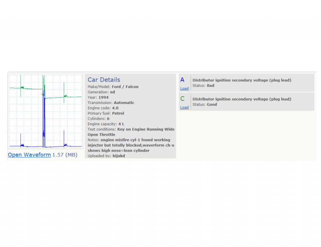The height and width of the screenshot is (247, 321).
Task: Click channel C distributor ignition title
Action: 242,99
